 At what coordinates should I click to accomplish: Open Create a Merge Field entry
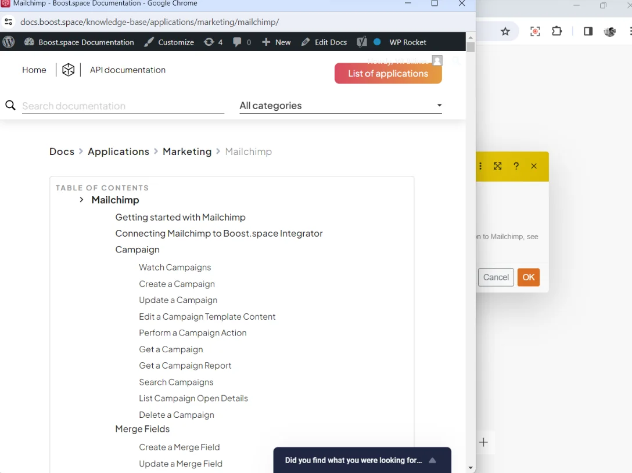click(179, 447)
